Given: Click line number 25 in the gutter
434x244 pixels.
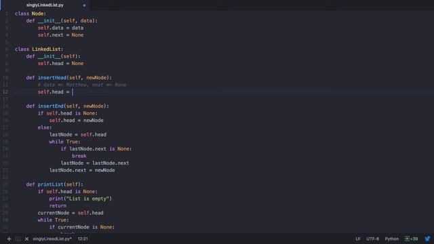Looking at the screenshot, I should coord(5,184).
